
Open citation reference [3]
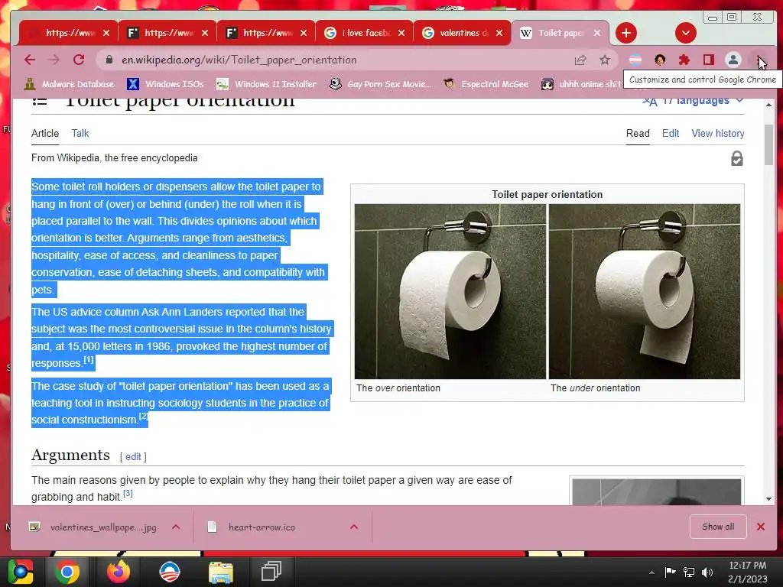point(128,493)
